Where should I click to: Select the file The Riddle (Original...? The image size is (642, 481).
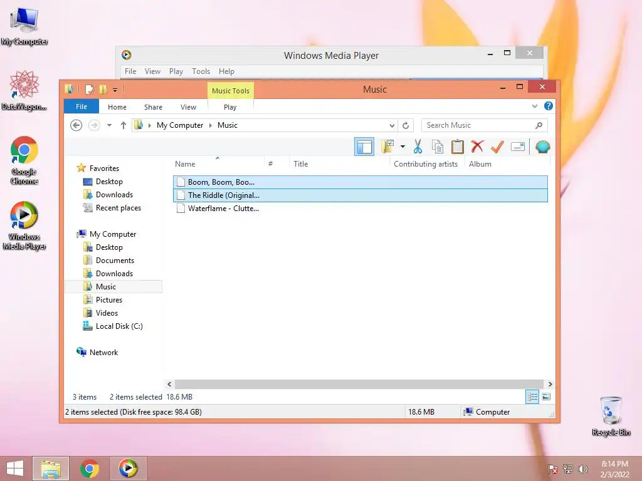point(360,195)
